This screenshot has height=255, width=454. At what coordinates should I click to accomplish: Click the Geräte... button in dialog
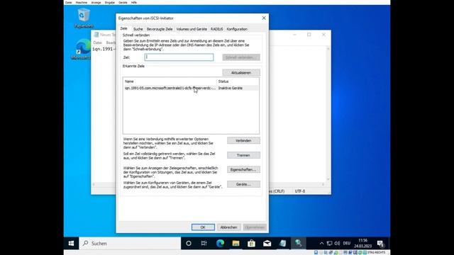[x=243, y=184]
